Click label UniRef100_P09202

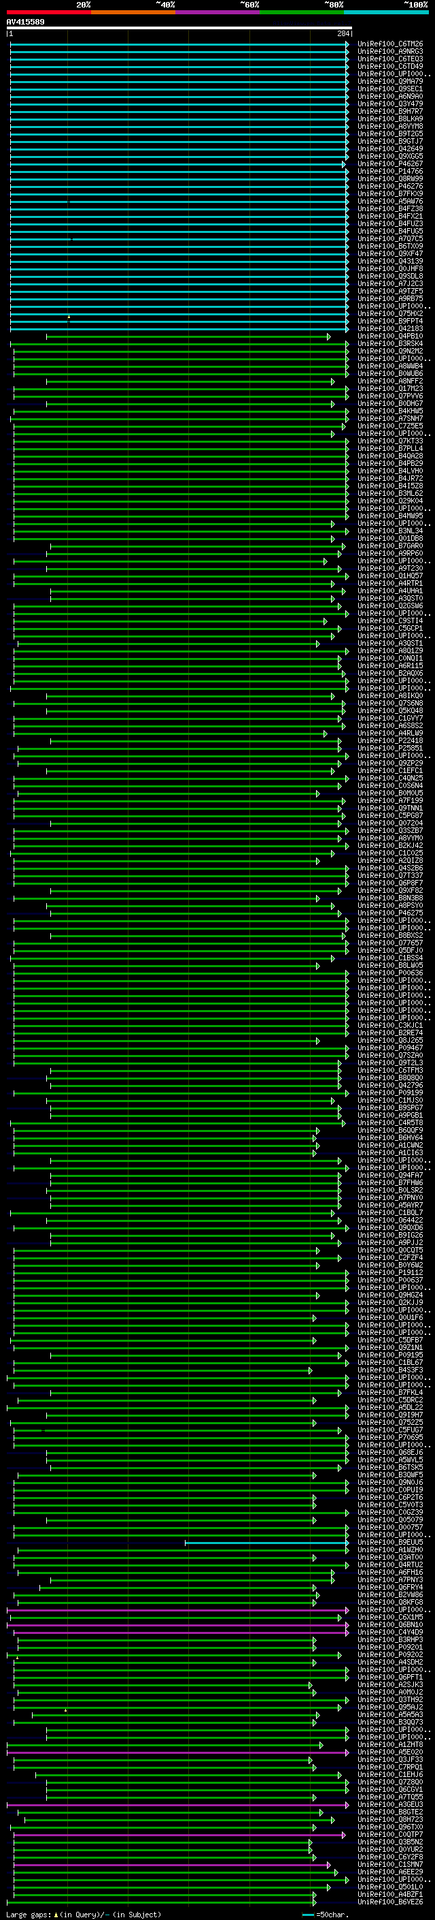pyautogui.click(x=390, y=1654)
